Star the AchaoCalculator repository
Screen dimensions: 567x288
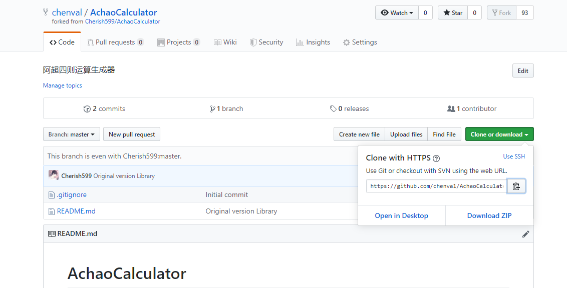click(x=453, y=13)
